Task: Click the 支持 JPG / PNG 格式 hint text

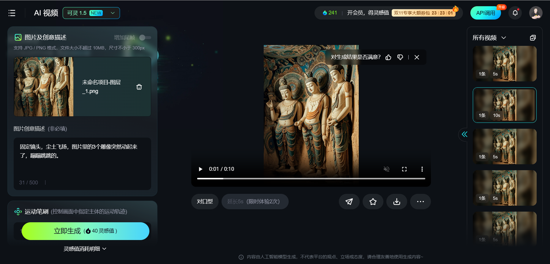Action: click(x=79, y=48)
